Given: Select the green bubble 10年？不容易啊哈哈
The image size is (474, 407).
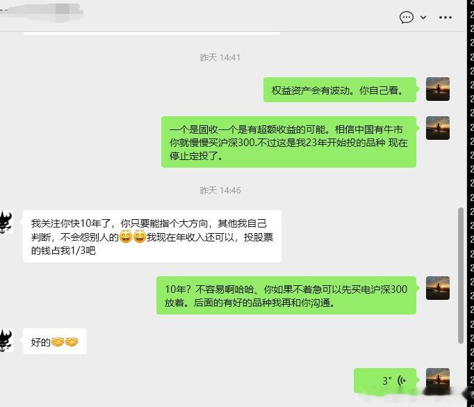Looking at the screenshot, I should pos(286,296).
